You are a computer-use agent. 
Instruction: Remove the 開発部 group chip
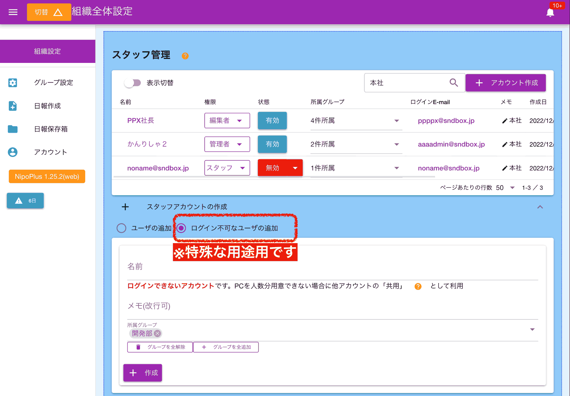click(x=158, y=333)
